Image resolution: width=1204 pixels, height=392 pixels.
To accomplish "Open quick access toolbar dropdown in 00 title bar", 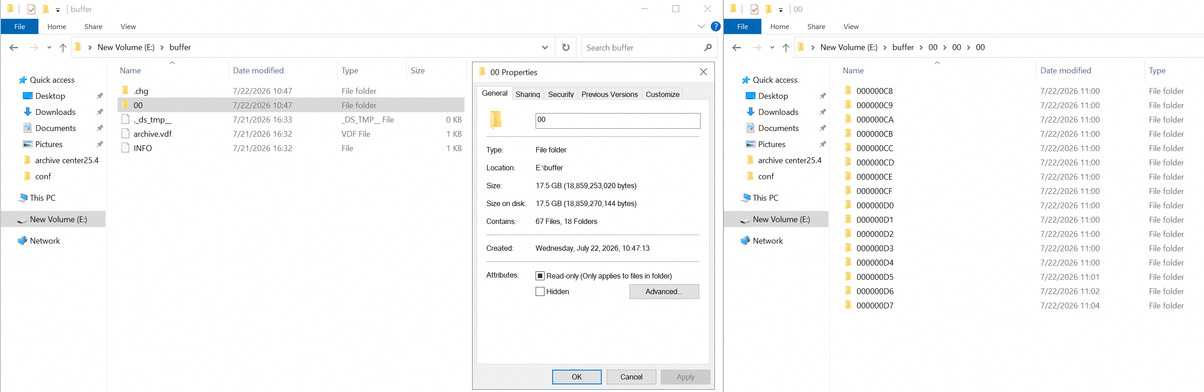I will click(781, 10).
